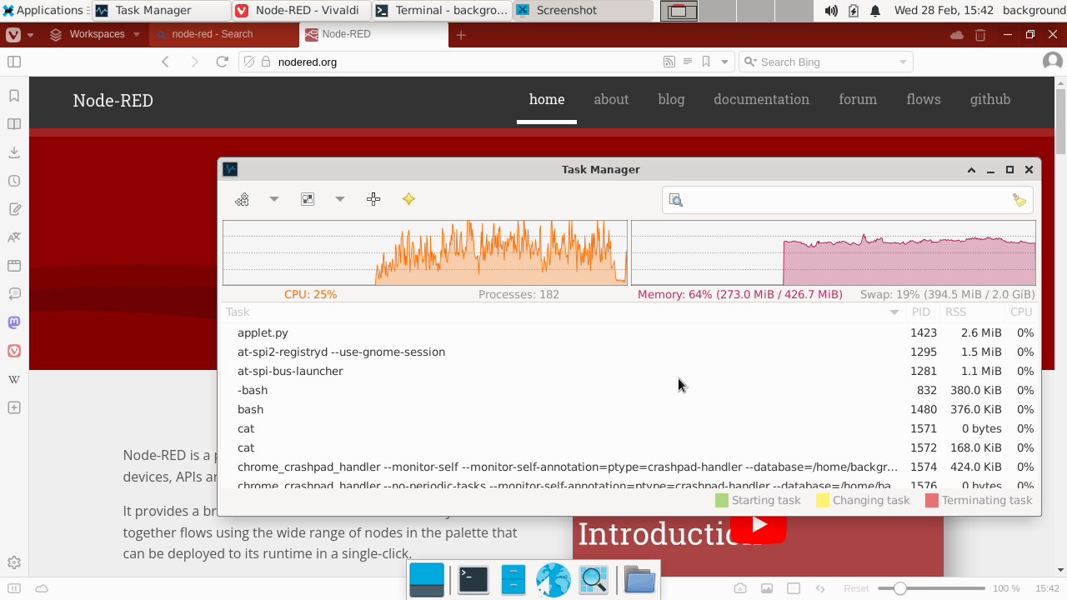Click the crosshair identify-task icon in Task Manager
This screenshot has height=600, width=1067.
[x=373, y=199]
